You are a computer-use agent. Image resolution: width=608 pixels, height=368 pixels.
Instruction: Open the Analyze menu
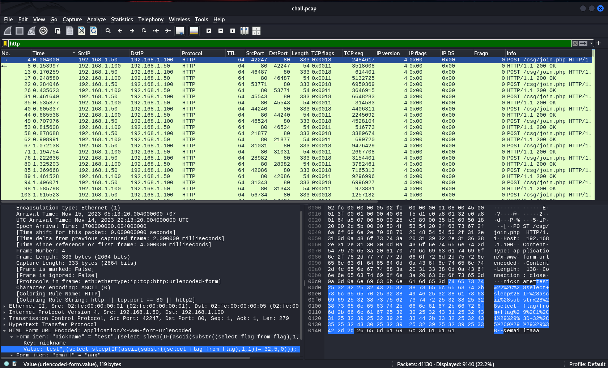[96, 20]
